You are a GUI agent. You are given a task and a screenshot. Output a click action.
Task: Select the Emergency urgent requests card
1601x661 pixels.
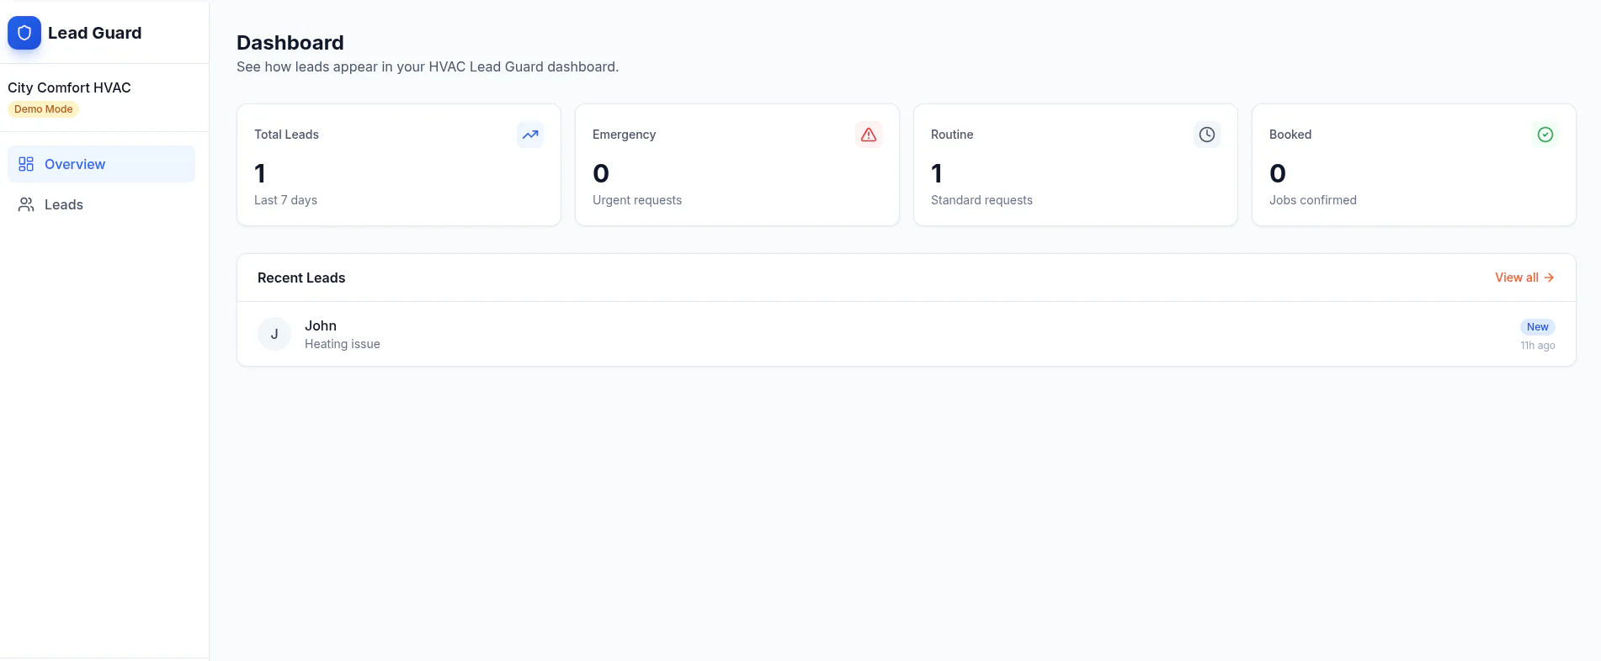click(x=737, y=165)
